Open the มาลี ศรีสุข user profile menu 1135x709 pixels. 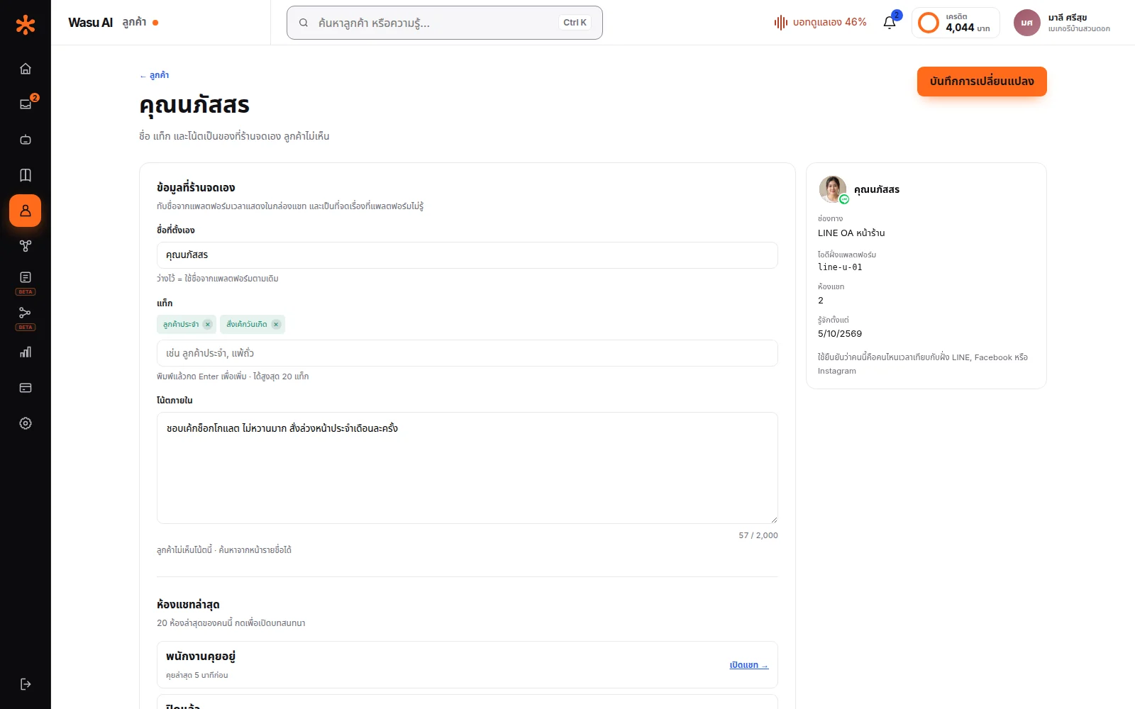[1062, 23]
